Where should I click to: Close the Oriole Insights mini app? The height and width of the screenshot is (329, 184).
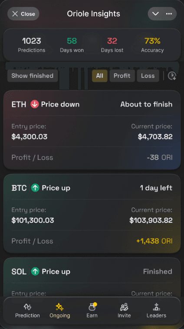tap(23, 14)
